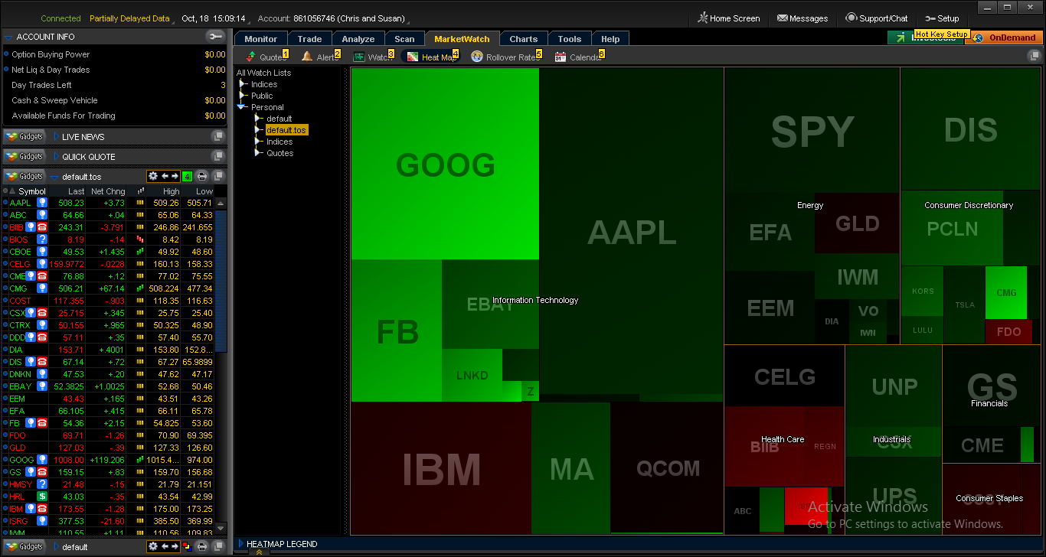Image resolution: width=1046 pixels, height=557 pixels.
Task: Toggle the blue dot beside GLD row
Action: [x=5, y=448]
